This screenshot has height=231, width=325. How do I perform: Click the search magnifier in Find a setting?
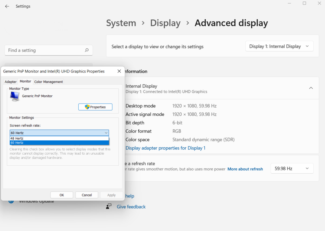(86, 50)
